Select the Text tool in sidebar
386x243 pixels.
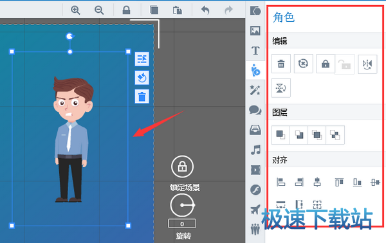click(x=255, y=50)
